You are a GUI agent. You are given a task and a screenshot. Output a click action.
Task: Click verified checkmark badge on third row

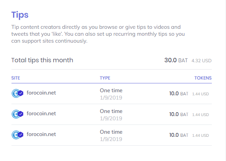(21, 135)
